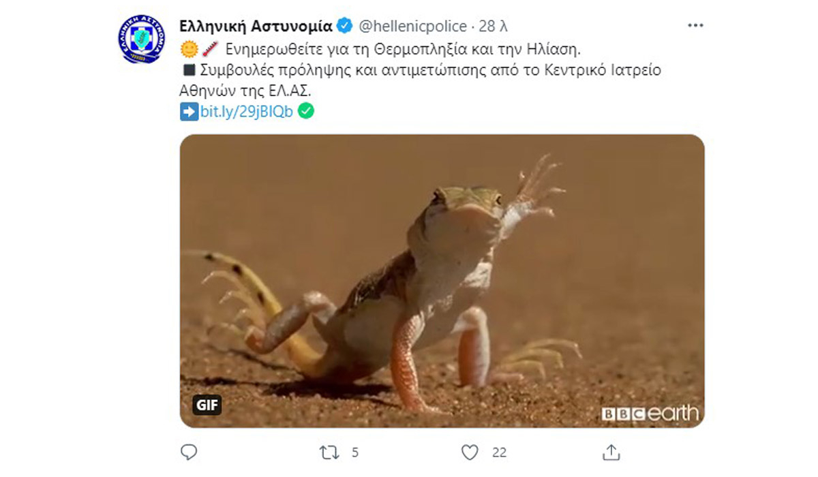The width and height of the screenshot is (818, 477).
Task: Click the like count 22
Action: (x=499, y=452)
